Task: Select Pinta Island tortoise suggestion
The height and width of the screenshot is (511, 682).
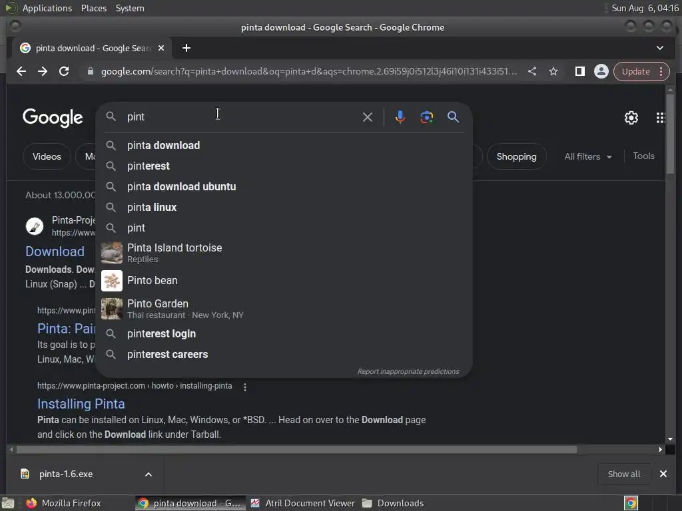Action: [x=284, y=253]
